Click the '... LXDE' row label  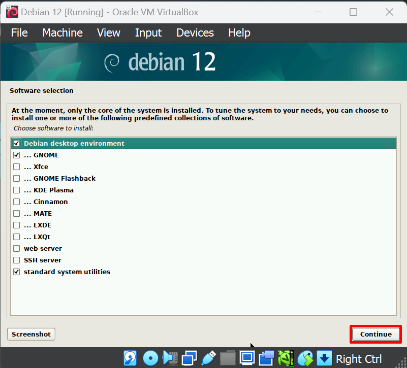pyautogui.click(x=38, y=225)
